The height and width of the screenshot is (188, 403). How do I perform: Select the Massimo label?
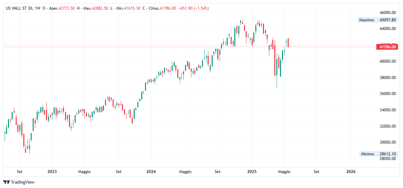point(366,20)
